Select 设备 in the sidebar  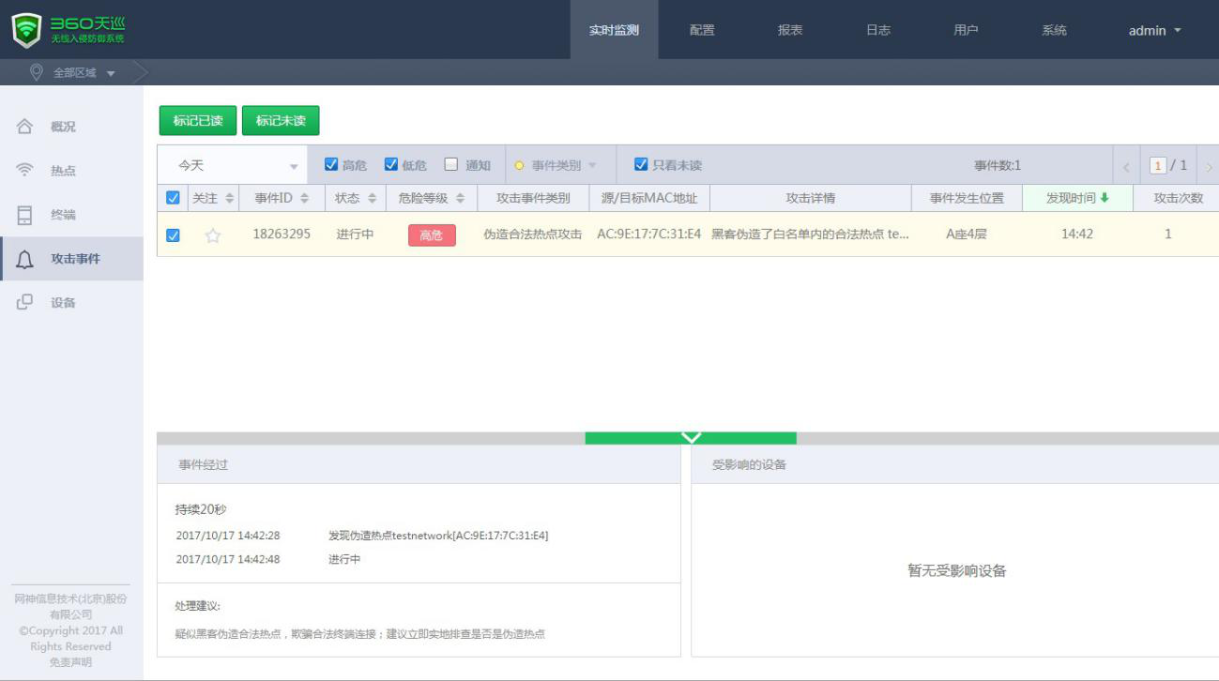[71, 303]
